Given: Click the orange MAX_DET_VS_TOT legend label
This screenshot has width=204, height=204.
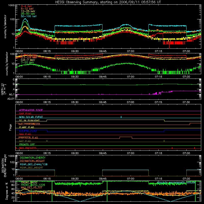Looking at the screenshot, I should (32, 187).
